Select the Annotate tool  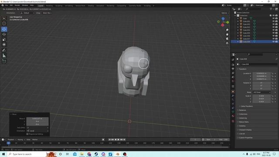pos(4,51)
